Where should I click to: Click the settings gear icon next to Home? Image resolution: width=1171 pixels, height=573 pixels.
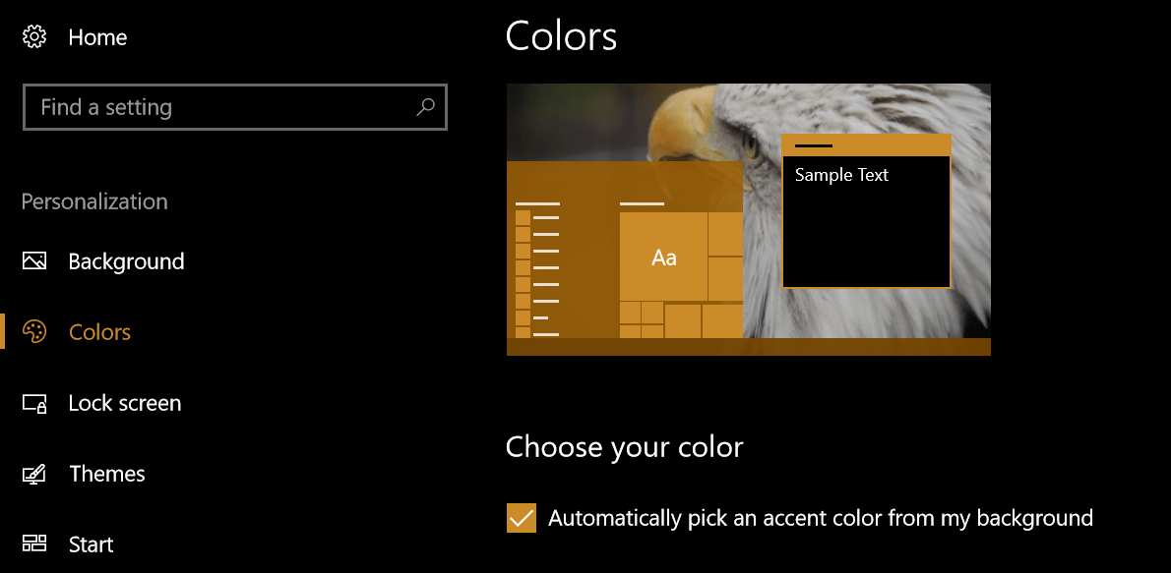tap(34, 36)
